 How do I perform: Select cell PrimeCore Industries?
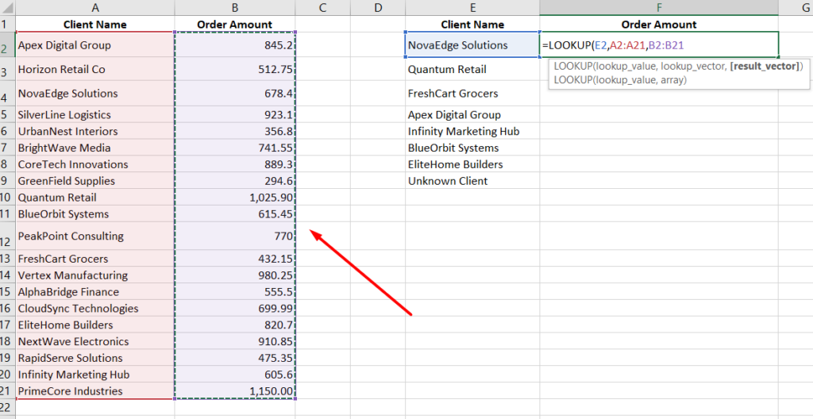click(x=95, y=391)
